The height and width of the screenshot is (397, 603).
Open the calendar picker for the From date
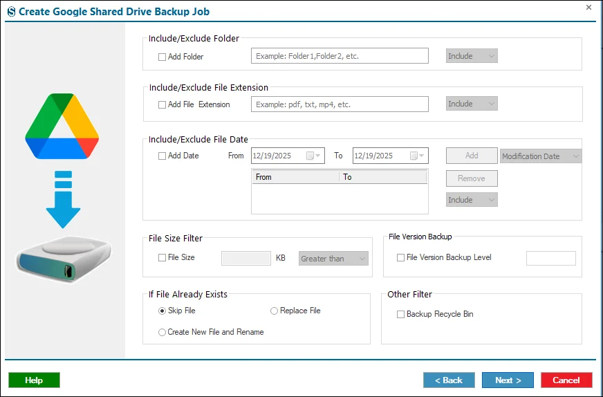coord(313,156)
